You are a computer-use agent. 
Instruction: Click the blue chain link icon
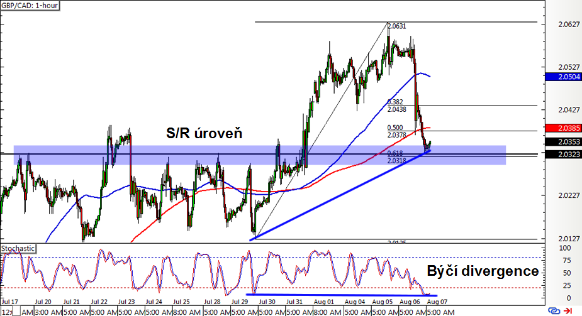tap(554, 310)
